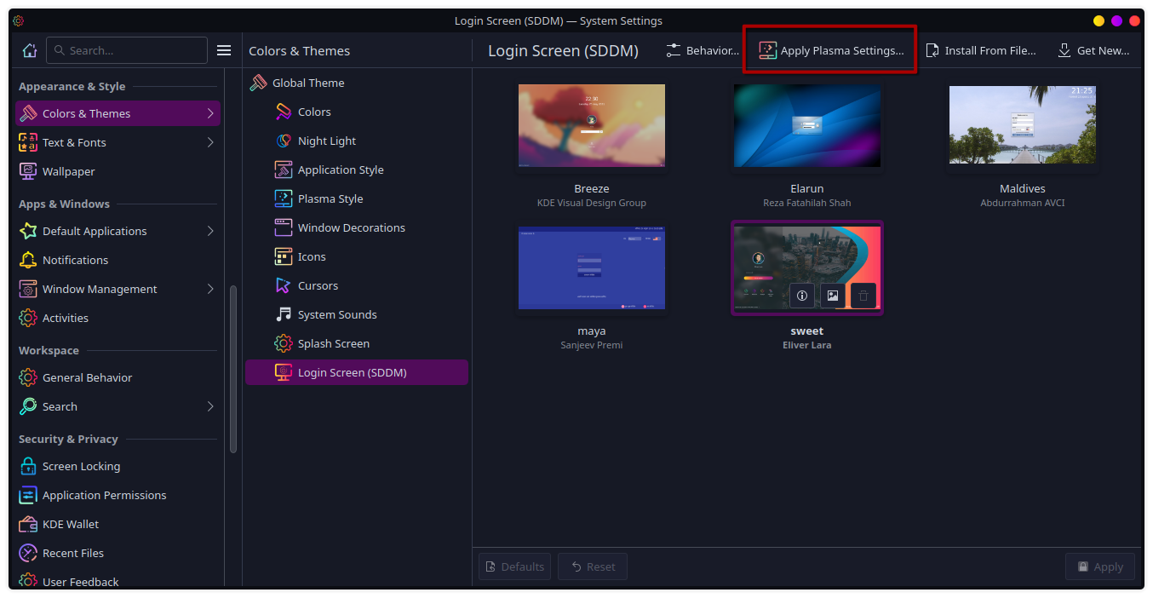Click the "Reza Fatahilah Shah" author text

pyautogui.click(x=807, y=203)
